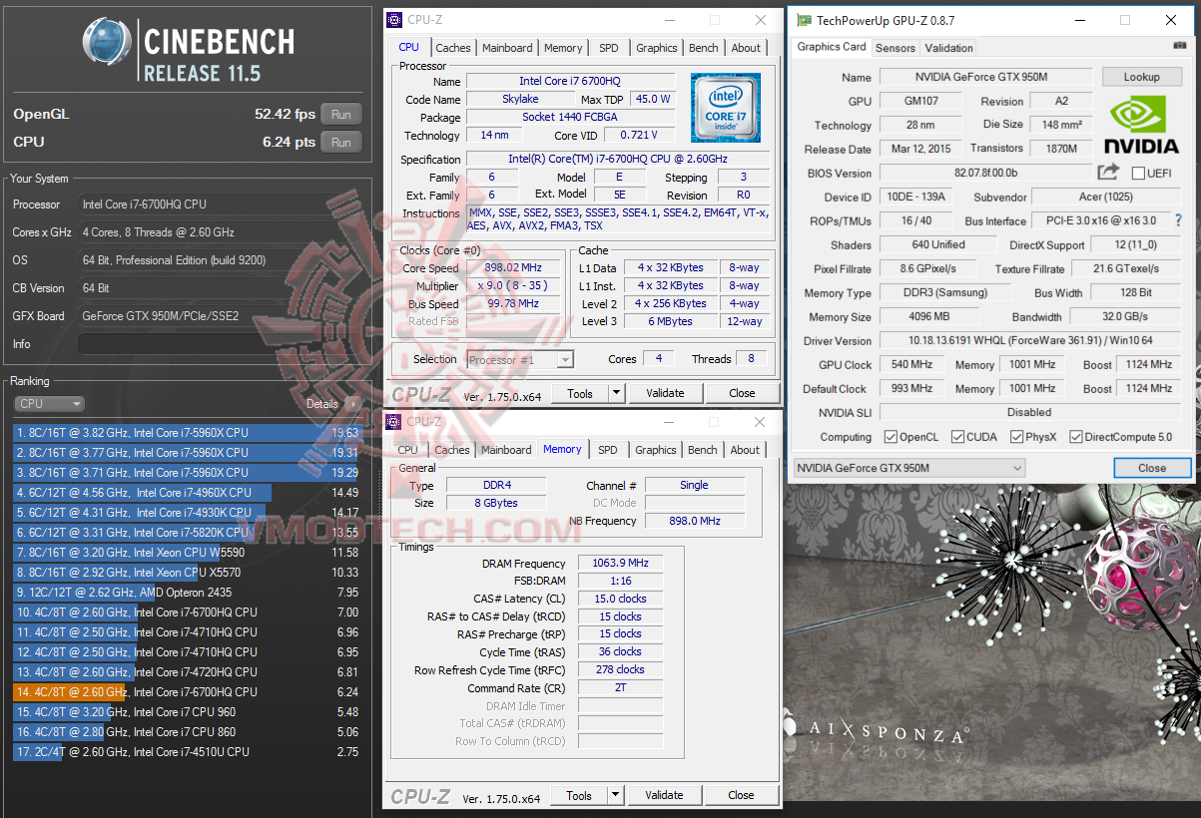Click the Lookup button in GPU-Z

(1141, 77)
